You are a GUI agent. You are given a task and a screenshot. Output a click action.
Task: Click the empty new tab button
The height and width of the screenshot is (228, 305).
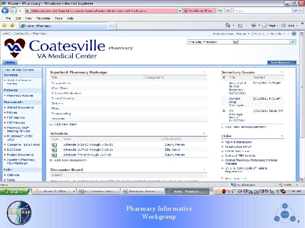point(112,26)
